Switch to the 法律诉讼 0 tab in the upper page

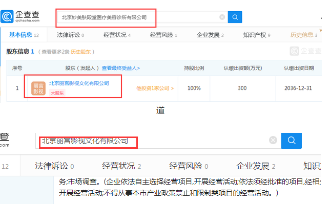70,35
